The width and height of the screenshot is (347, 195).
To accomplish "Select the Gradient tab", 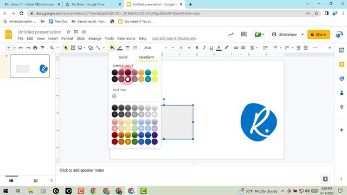I will (146, 57).
